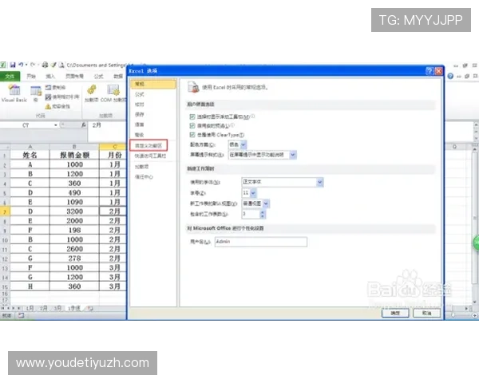The image size is (479, 383).
Task: Click the Help question mark in dialog title bar
Action: (x=430, y=72)
